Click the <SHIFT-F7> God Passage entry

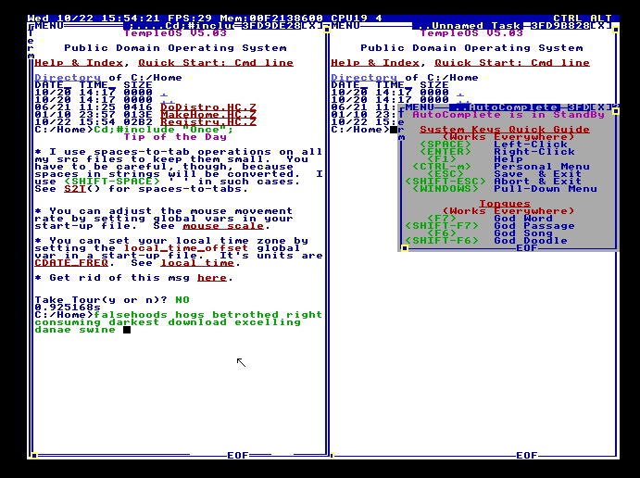tap(490, 226)
